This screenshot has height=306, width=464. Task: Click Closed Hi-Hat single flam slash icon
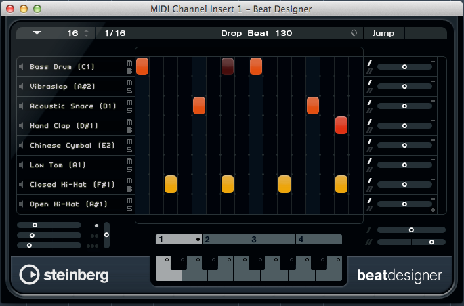click(x=370, y=181)
